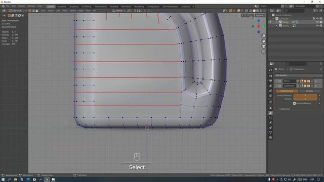
Task: Toggle Mirror modifier realtime display
Action: click(305, 81)
